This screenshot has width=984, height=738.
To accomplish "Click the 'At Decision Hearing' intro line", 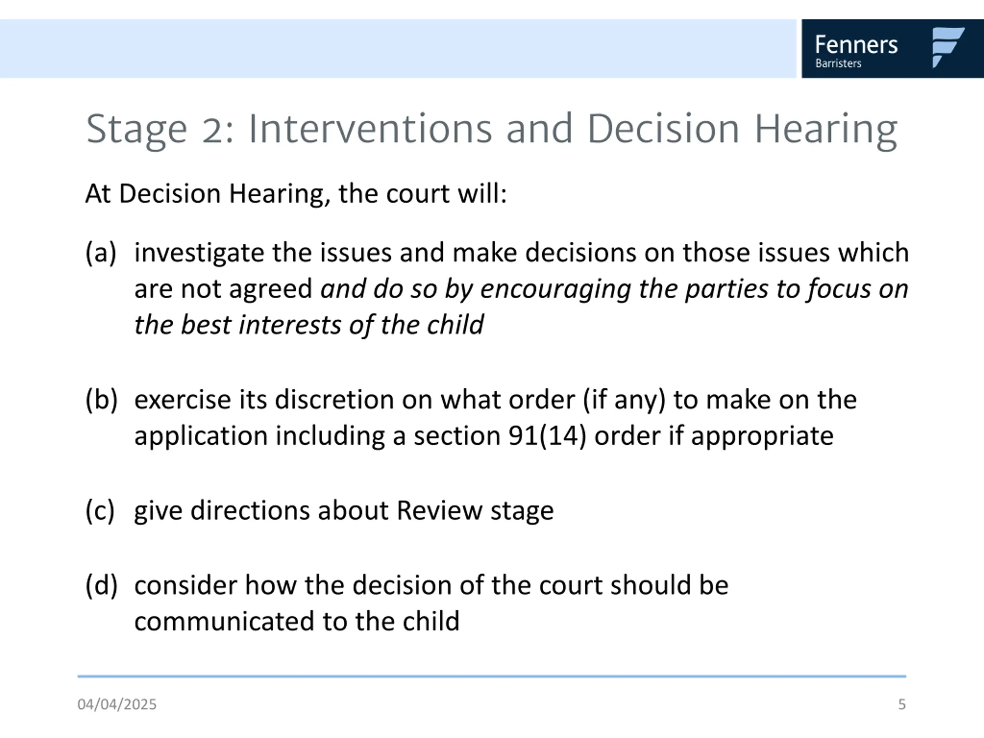I will pos(296,194).
